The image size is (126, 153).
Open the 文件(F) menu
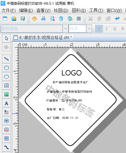[9, 10]
